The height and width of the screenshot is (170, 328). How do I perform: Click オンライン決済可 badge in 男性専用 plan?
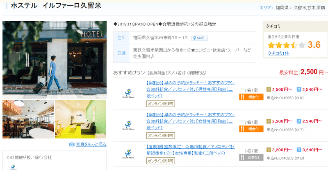click(x=161, y=104)
